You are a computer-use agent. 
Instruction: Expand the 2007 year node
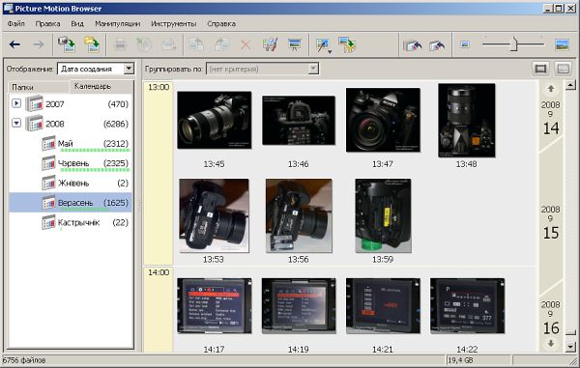[16, 103]
